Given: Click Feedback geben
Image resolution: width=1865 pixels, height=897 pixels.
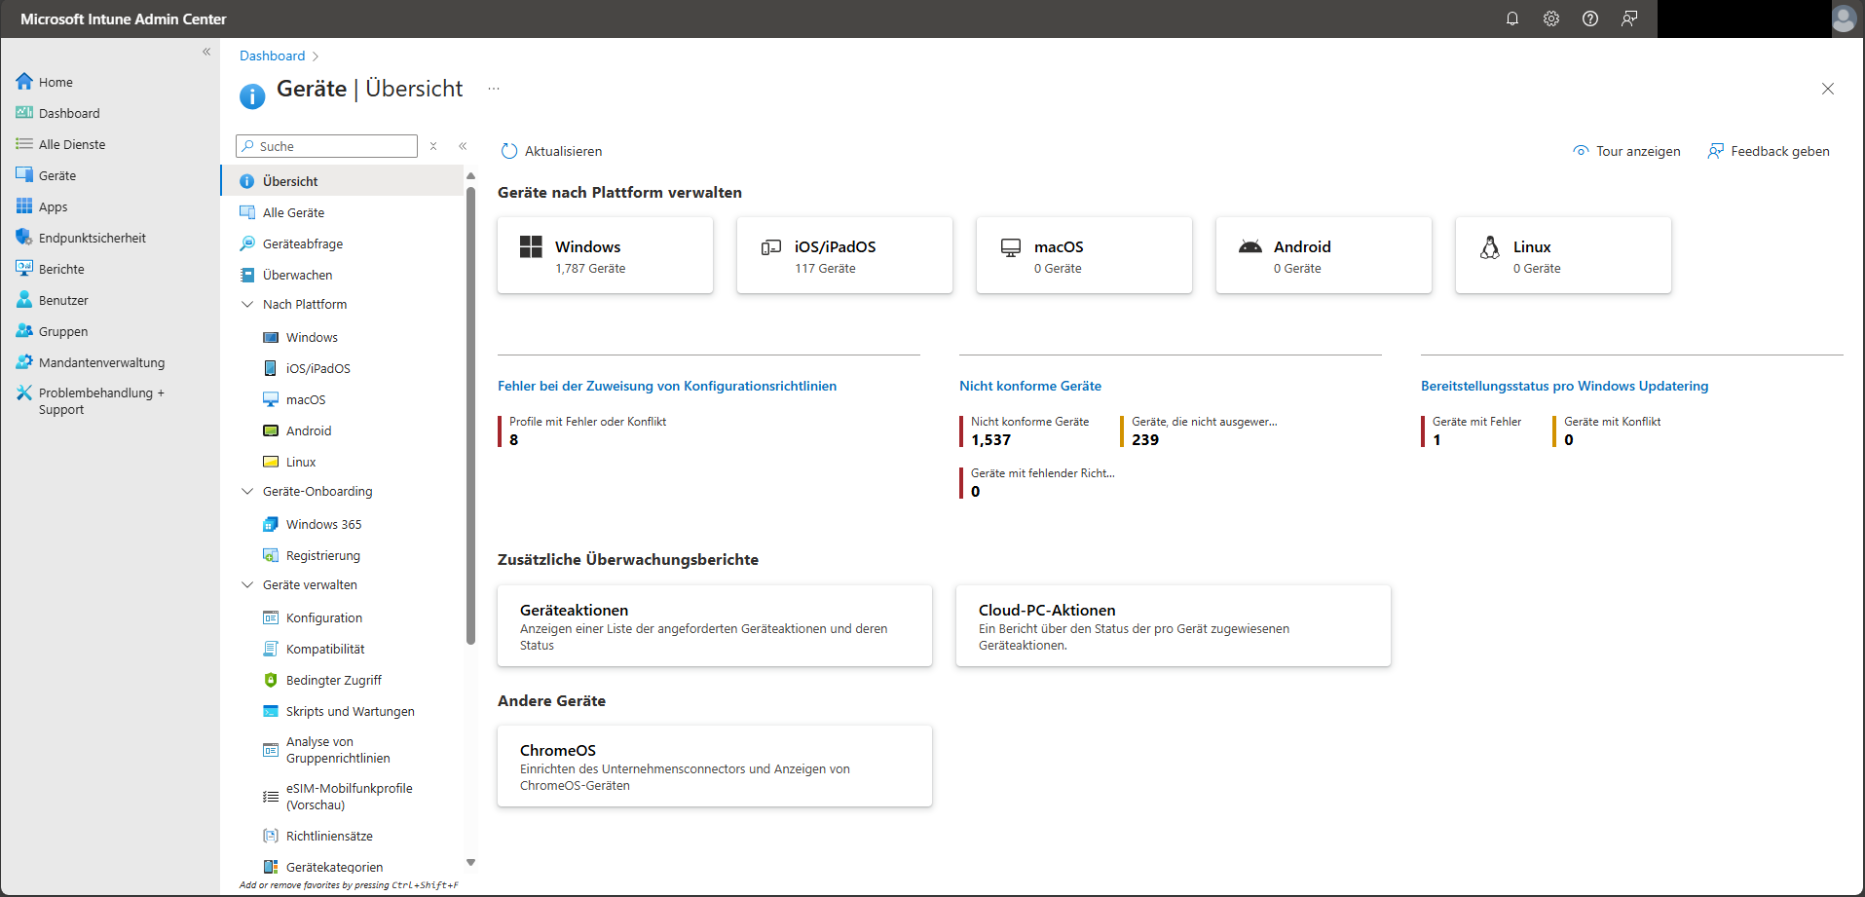Looking at the screenshot, I should [1769, 151].
